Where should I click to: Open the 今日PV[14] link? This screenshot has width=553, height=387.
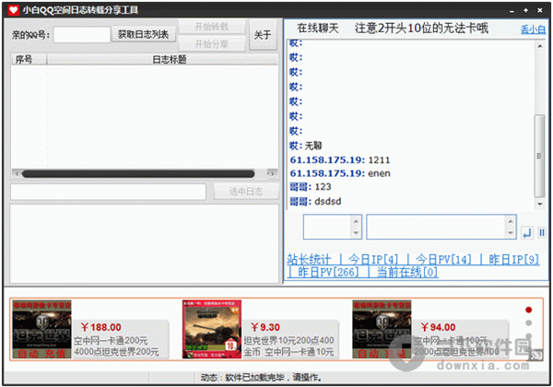[443, 260]
